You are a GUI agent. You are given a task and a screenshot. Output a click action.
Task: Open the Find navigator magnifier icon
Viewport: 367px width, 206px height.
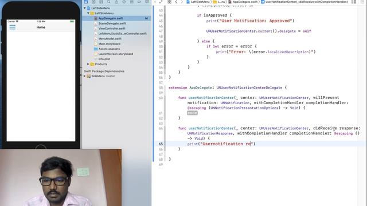[108, 2]
